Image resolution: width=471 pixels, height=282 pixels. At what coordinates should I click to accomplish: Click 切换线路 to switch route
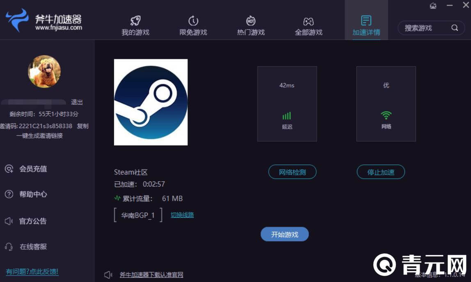pos(182,215)
